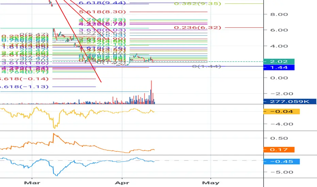Select the 0.382(9.35) retracement label
Viewport: 317px width, 187px height.
198,3
